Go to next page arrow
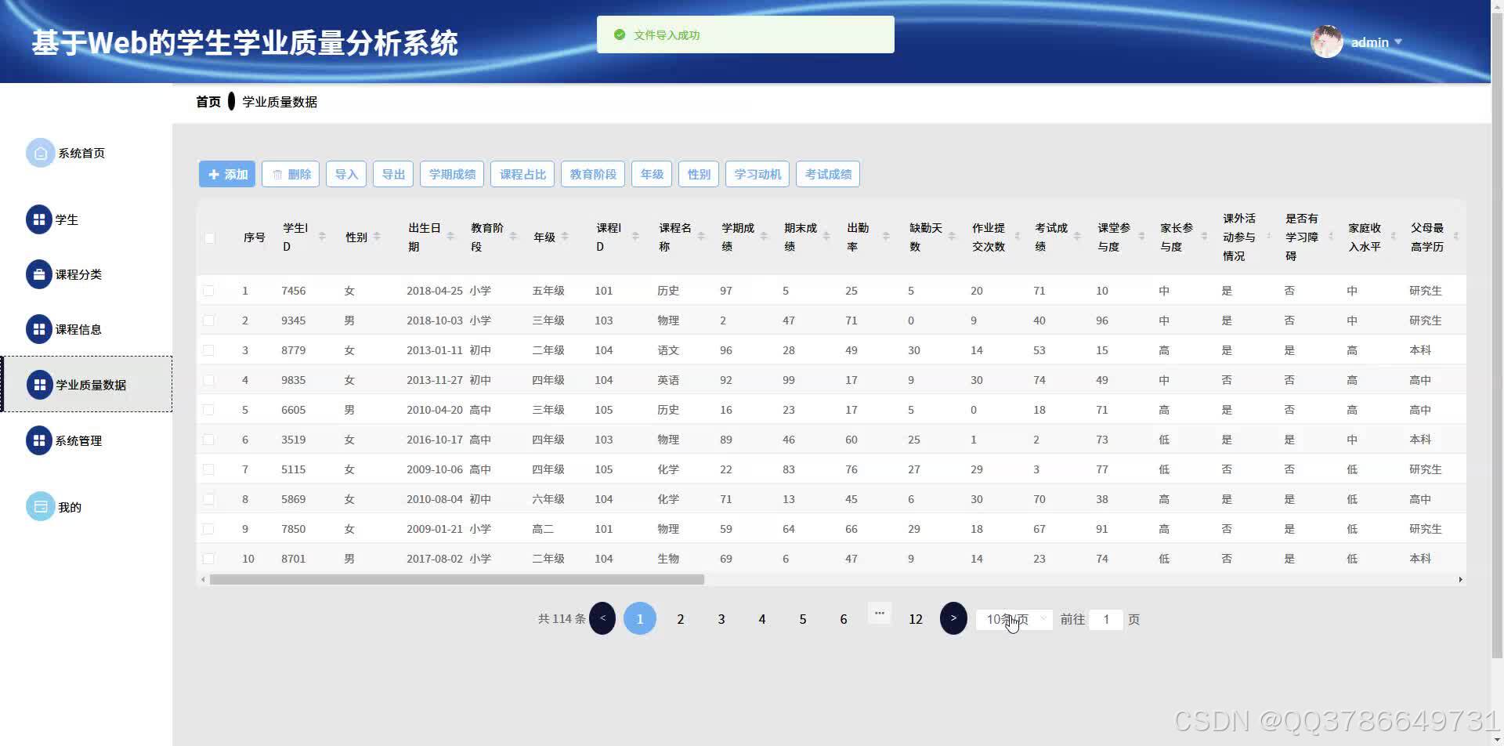Viewport: 1504px width, 746px height. coord(953,618)
